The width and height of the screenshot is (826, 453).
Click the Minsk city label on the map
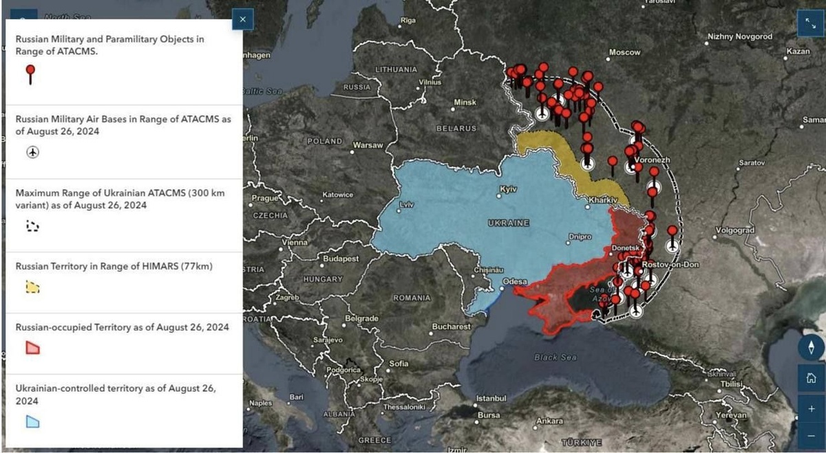click(465, 102)
